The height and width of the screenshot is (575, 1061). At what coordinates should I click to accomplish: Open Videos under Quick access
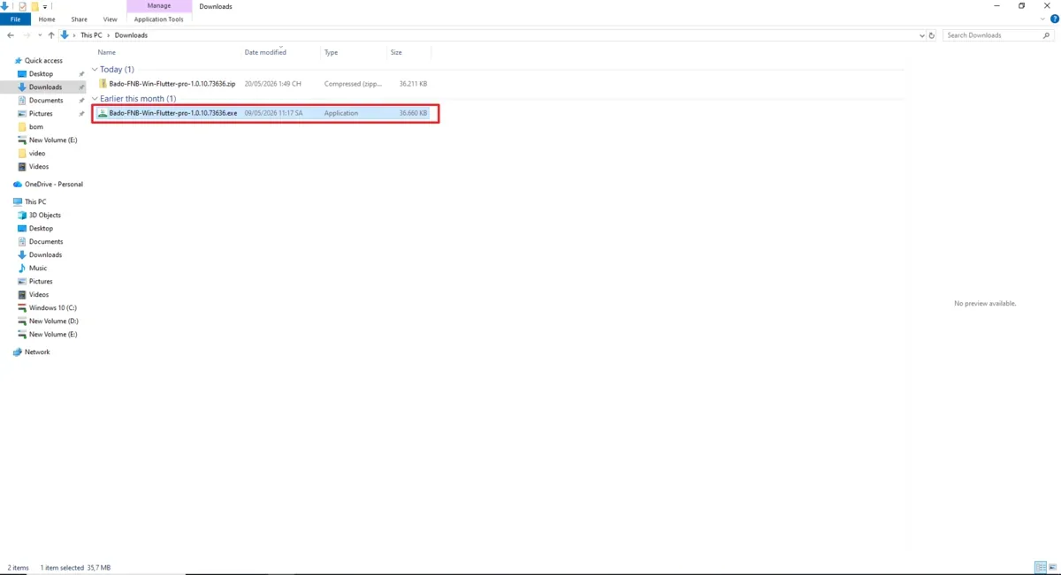39,166
